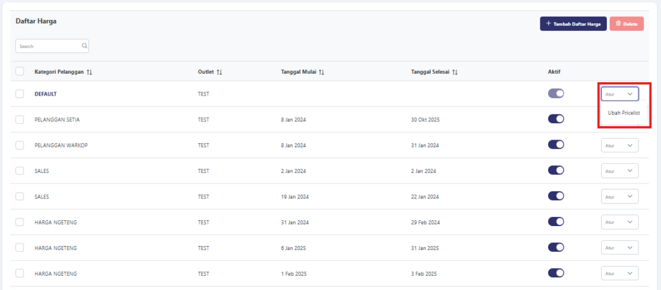
Task: Toggle Aktif switch for PELANGGAN SETIA
Action: tap(556, 119)
